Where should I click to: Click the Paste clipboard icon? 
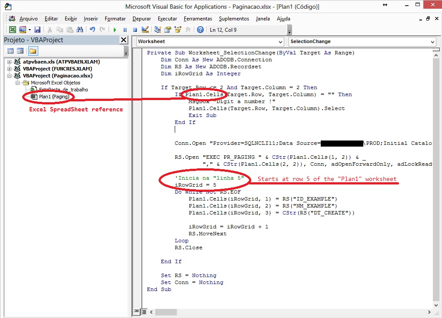pos(70,30)
